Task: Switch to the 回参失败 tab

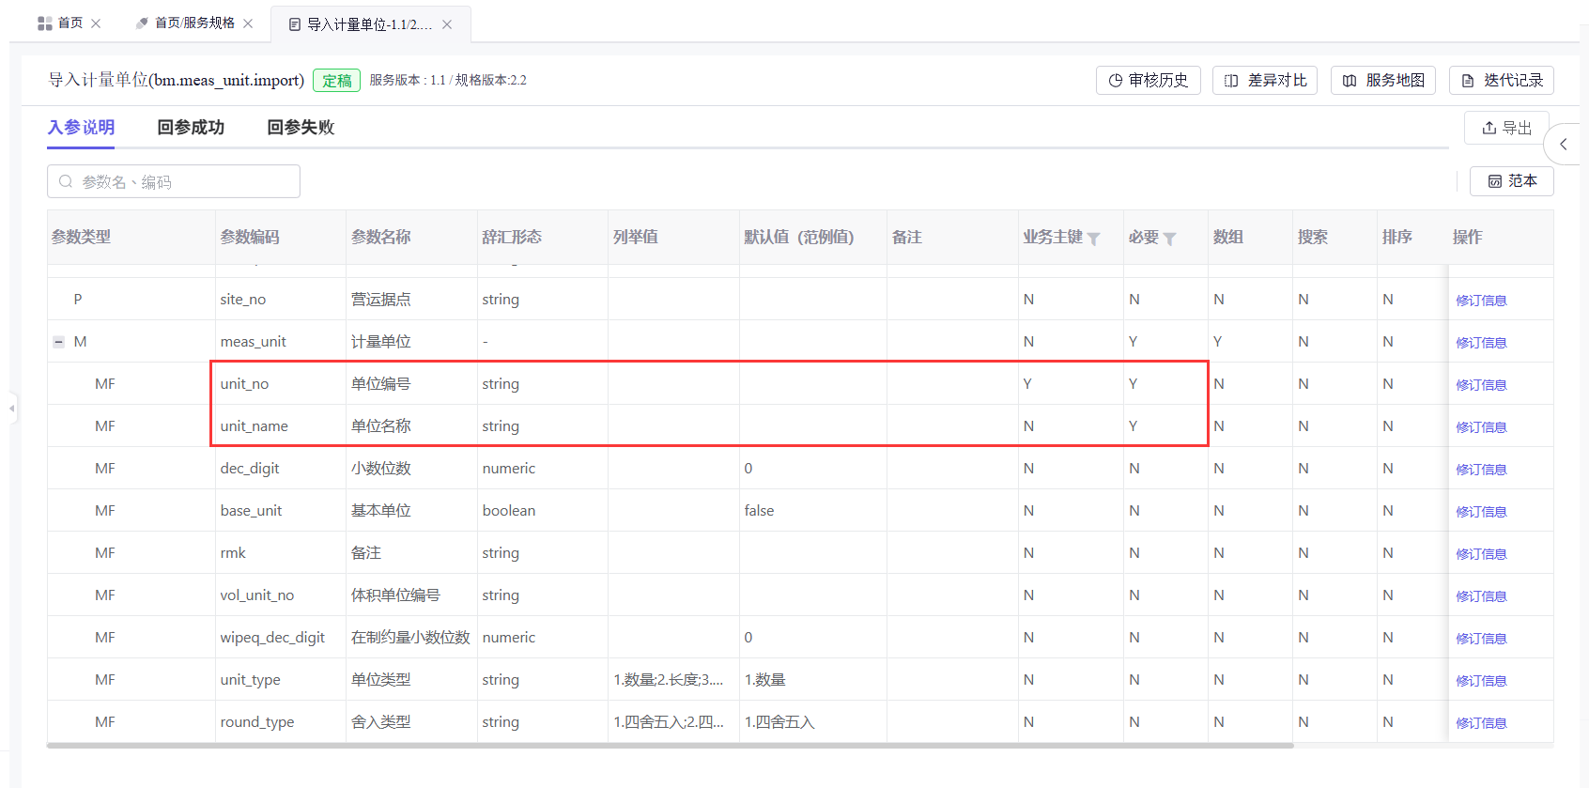Action: (301, 128)
